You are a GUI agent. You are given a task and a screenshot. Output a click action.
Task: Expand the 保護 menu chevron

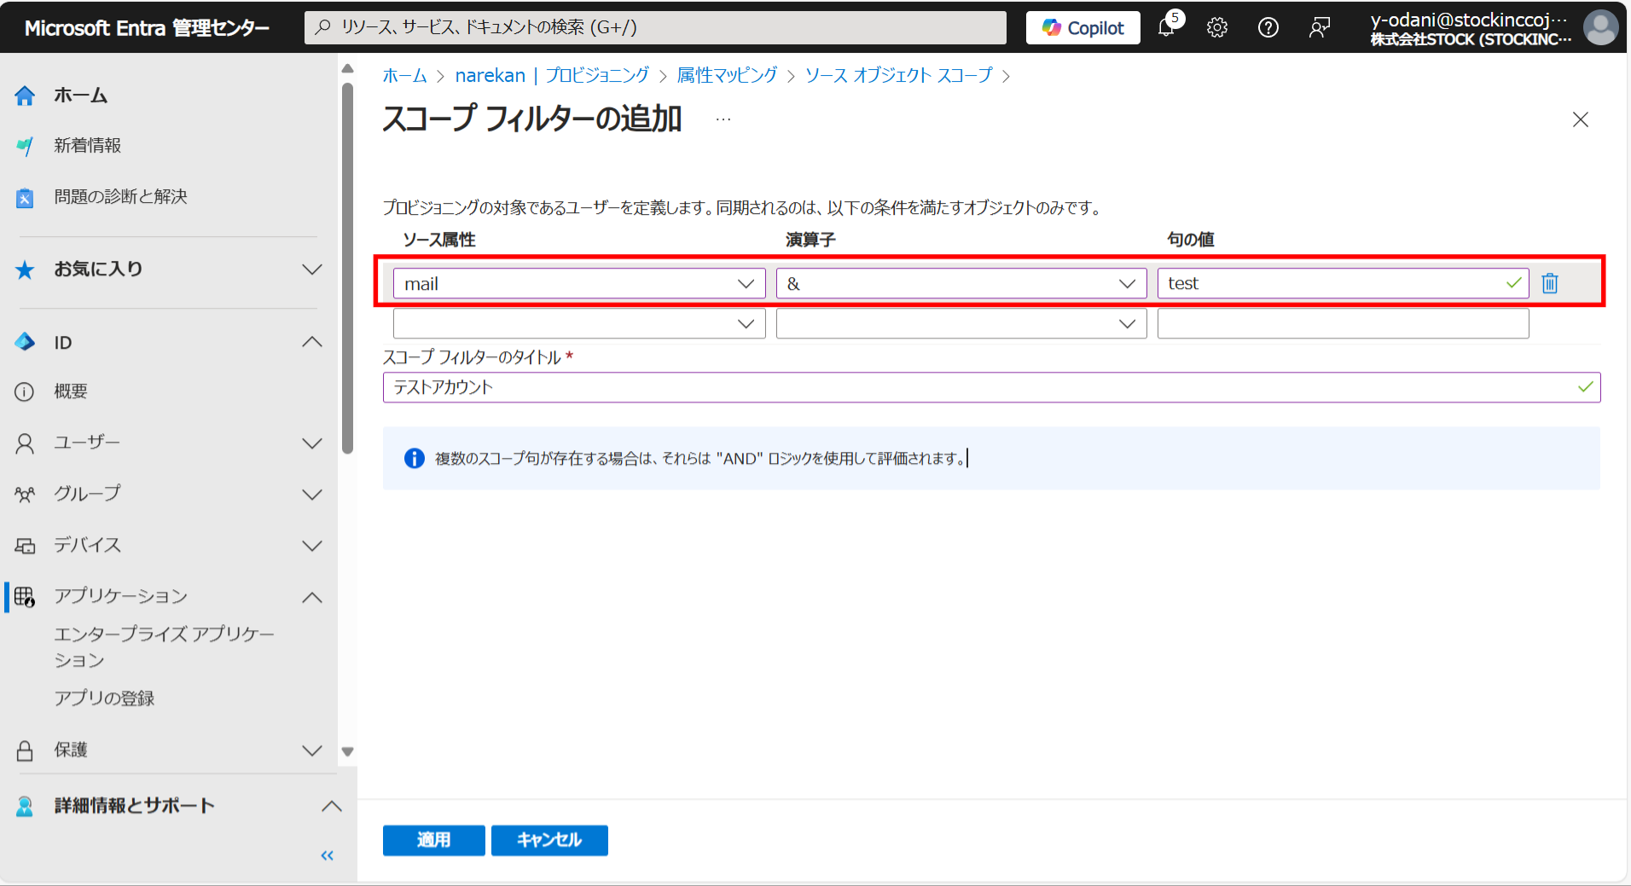[x=312, y=750]
